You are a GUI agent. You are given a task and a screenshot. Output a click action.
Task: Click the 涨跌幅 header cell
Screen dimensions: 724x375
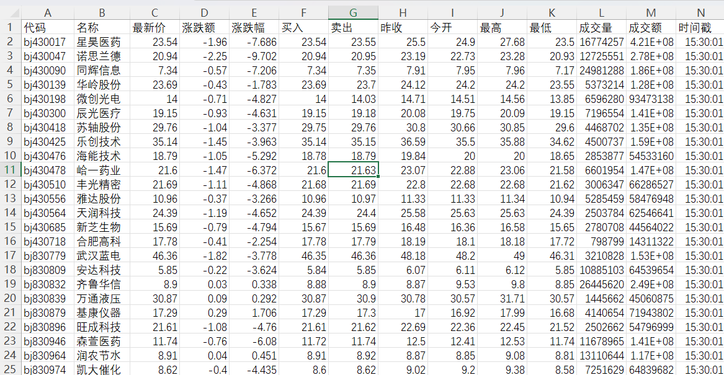[254, 28]
